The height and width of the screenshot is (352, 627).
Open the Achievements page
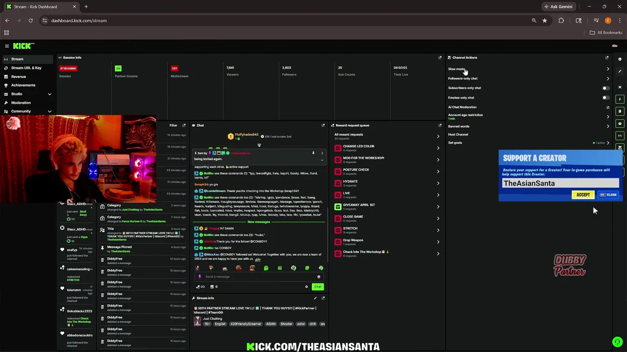28,85
